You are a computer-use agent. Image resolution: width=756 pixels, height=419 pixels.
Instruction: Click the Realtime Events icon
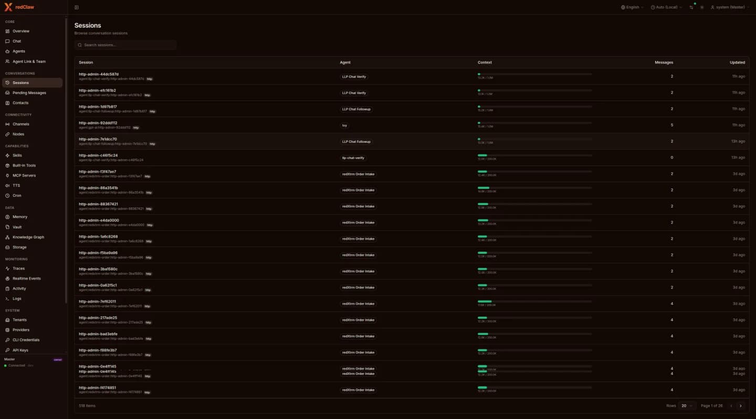click(x=7, y=278)
